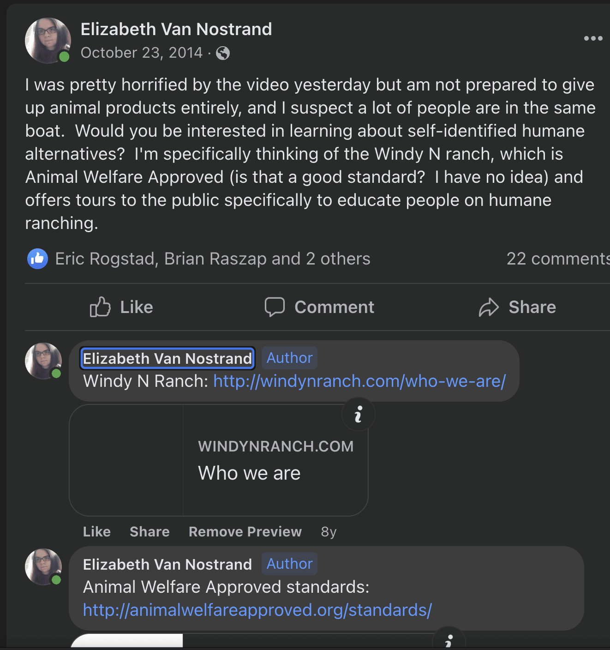The height and width of the screenshot is (650, 610).
Task: Click the Share arrow button
Action: tap(517, 307)
